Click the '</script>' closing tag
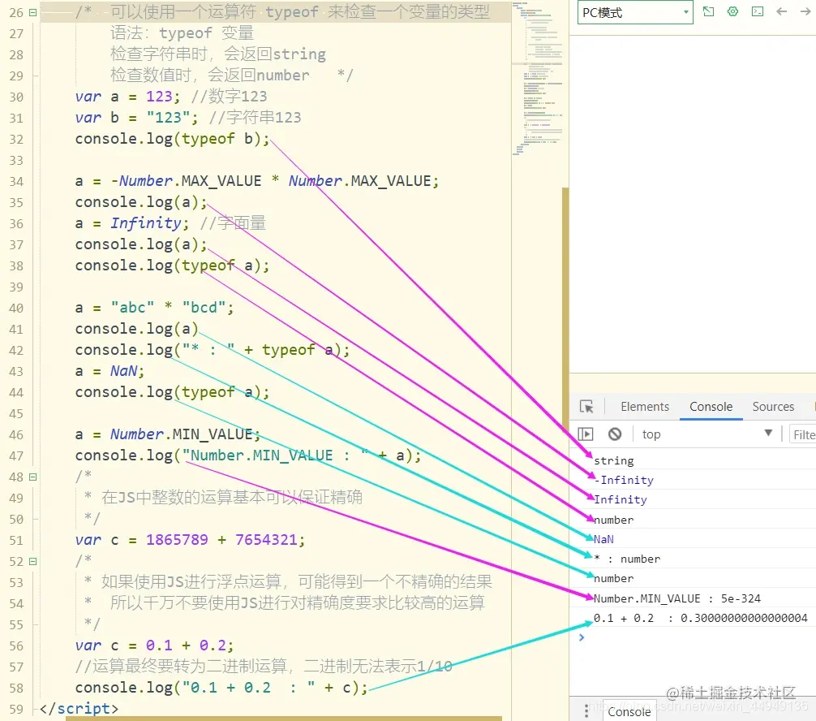The width and height of the screenshot is (816, 721). (x=79, y=709)
